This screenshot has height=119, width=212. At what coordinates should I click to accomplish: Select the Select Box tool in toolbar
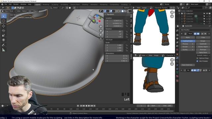pyautogui.click(x=4, y=16)
